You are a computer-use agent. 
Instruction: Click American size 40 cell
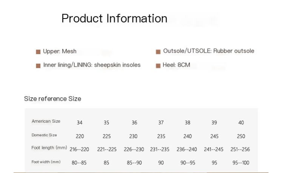[x=241, y=123]
